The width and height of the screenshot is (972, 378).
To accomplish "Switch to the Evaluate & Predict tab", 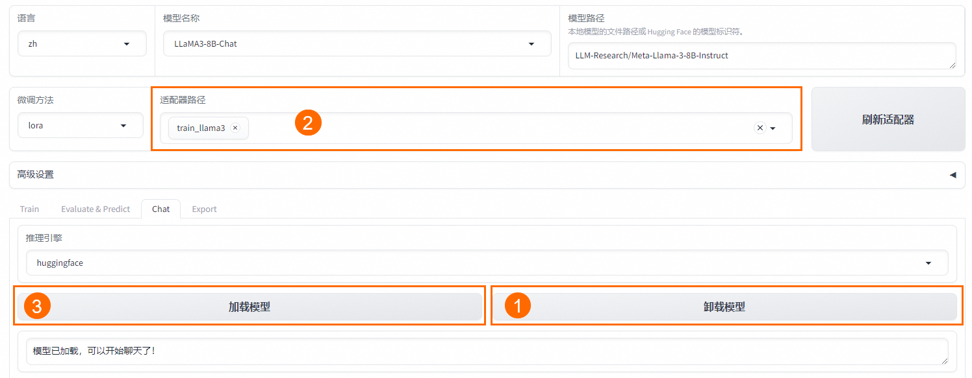I will [96, 209].
